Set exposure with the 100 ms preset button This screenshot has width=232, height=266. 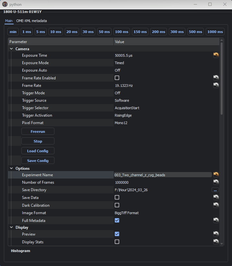pyautogui.click(x=122, y=32)
